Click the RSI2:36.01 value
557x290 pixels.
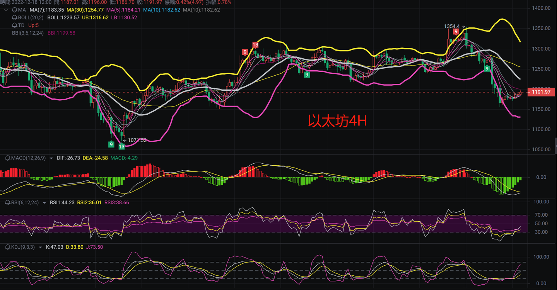coord(89,202)
